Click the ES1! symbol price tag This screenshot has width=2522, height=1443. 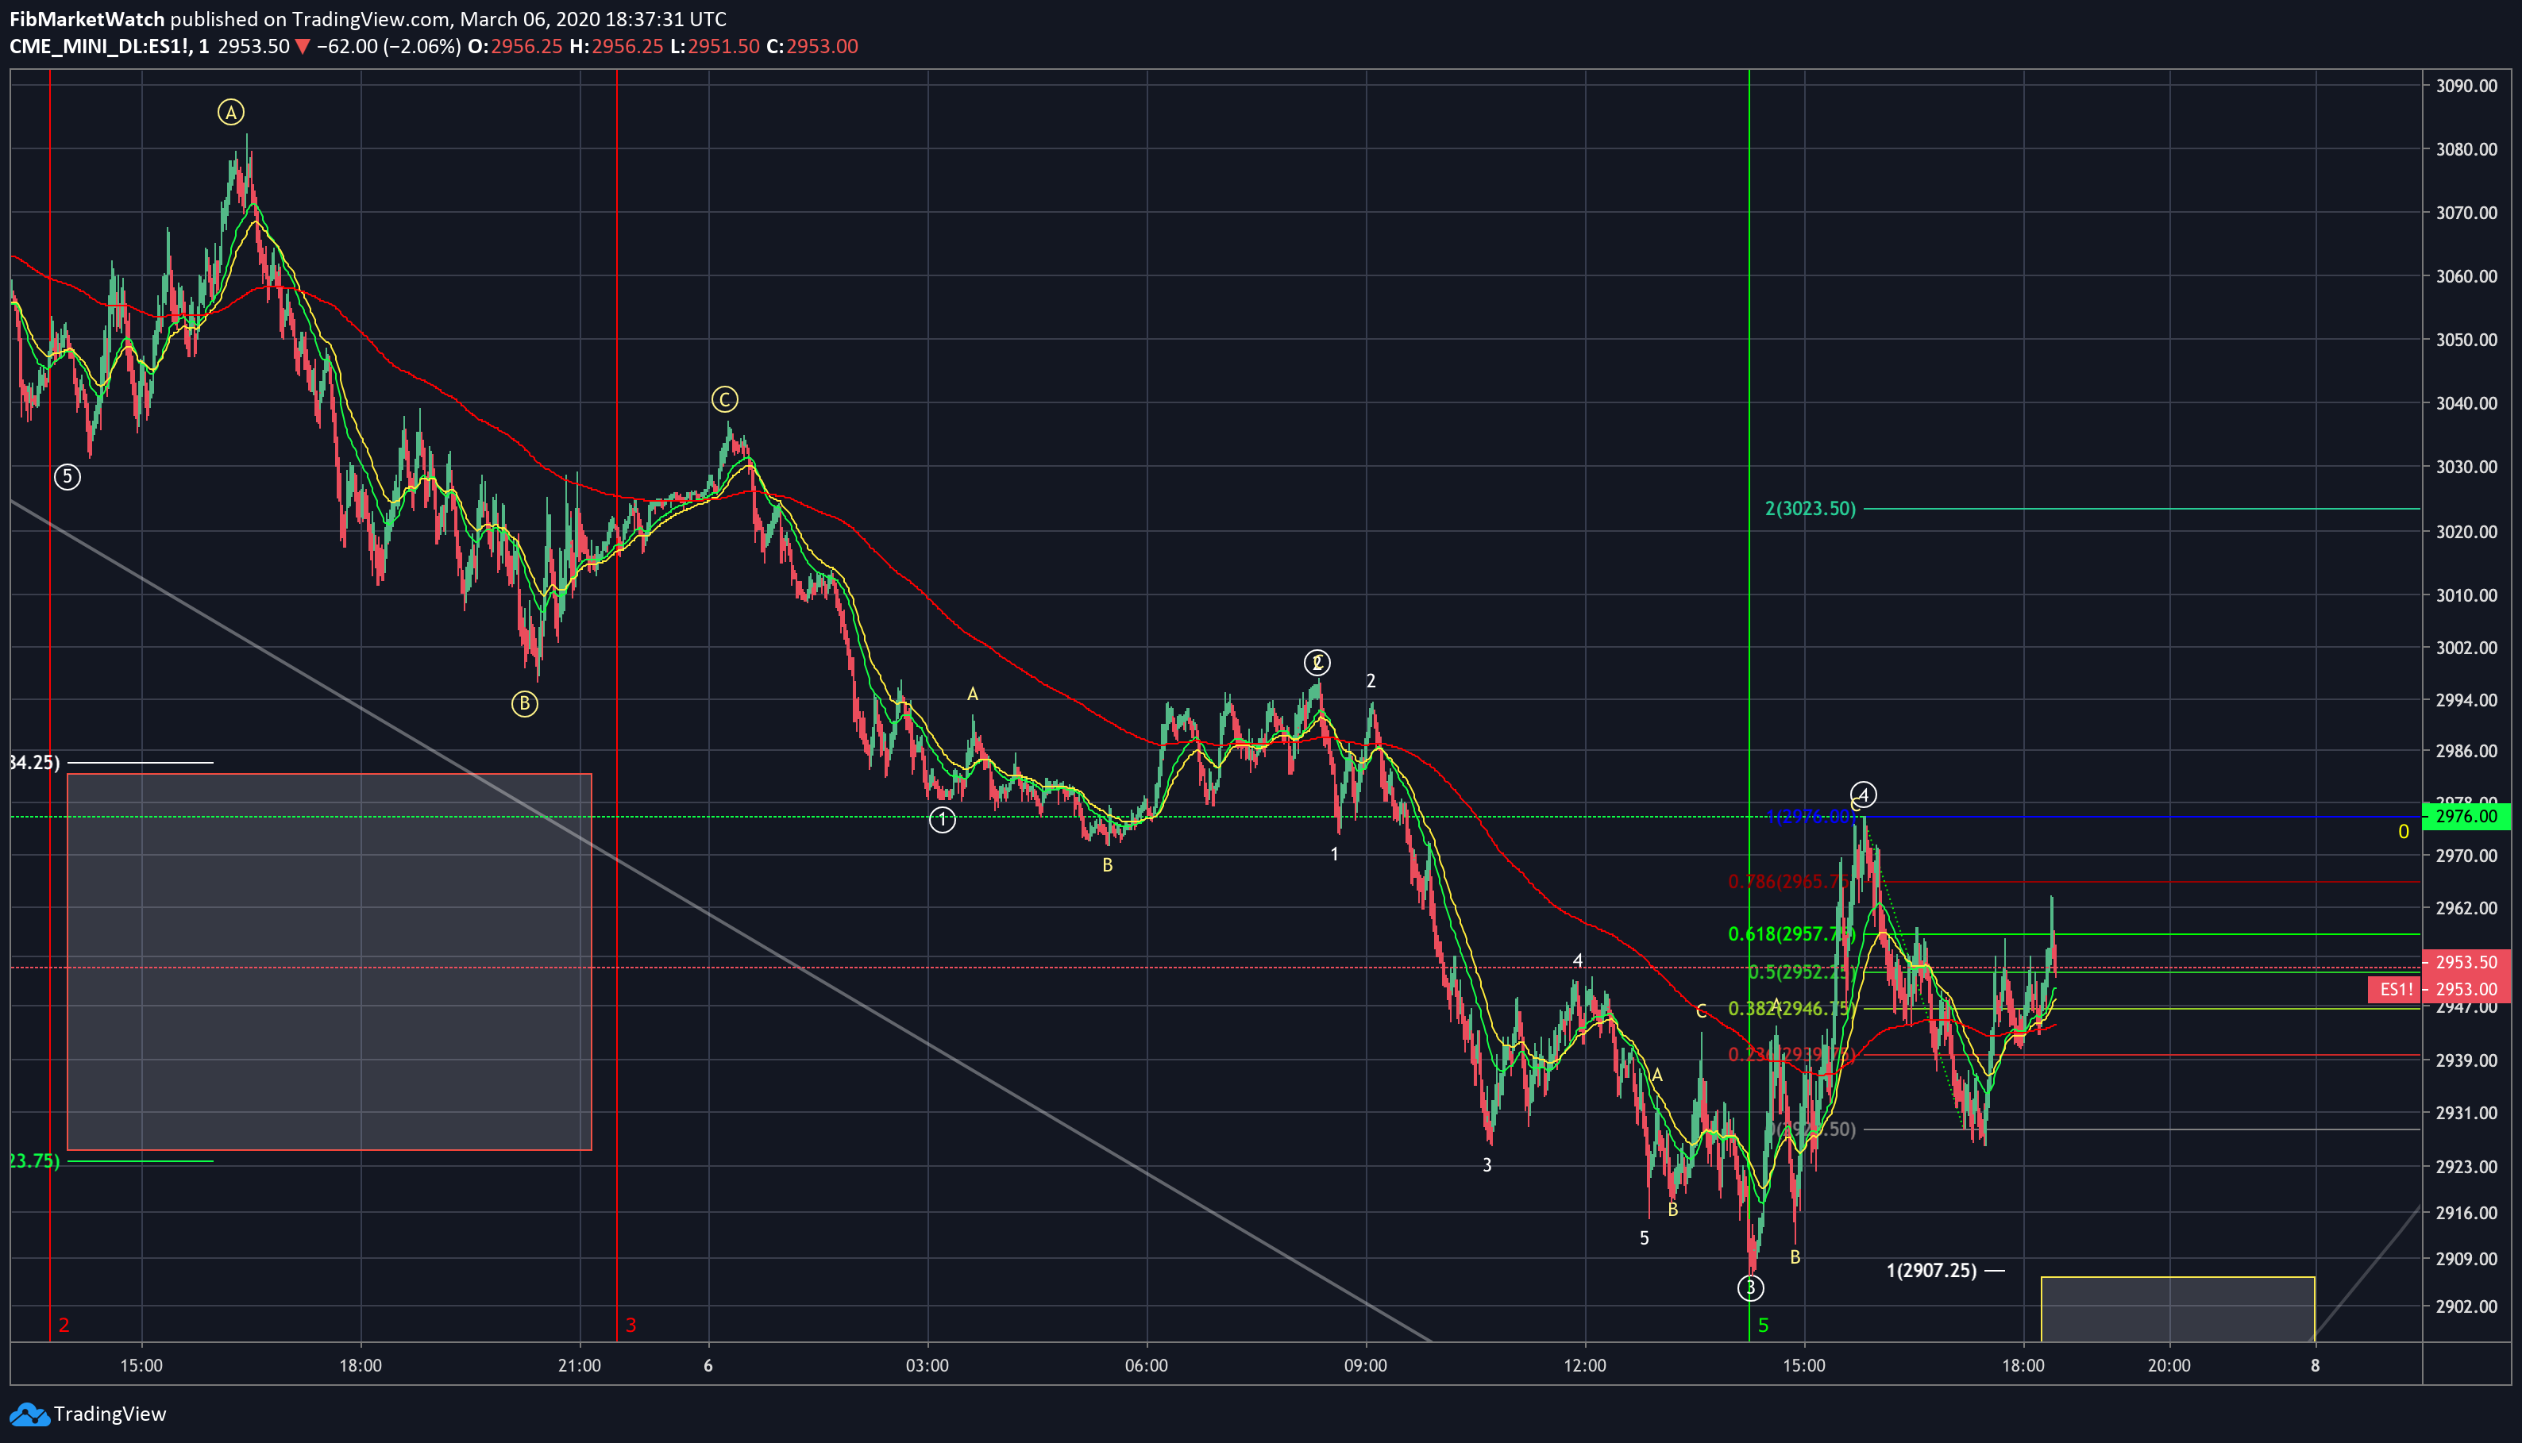point(2396,989)
